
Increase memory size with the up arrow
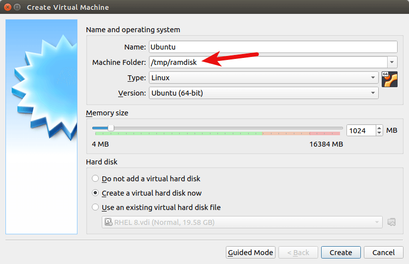click(380, 128)
